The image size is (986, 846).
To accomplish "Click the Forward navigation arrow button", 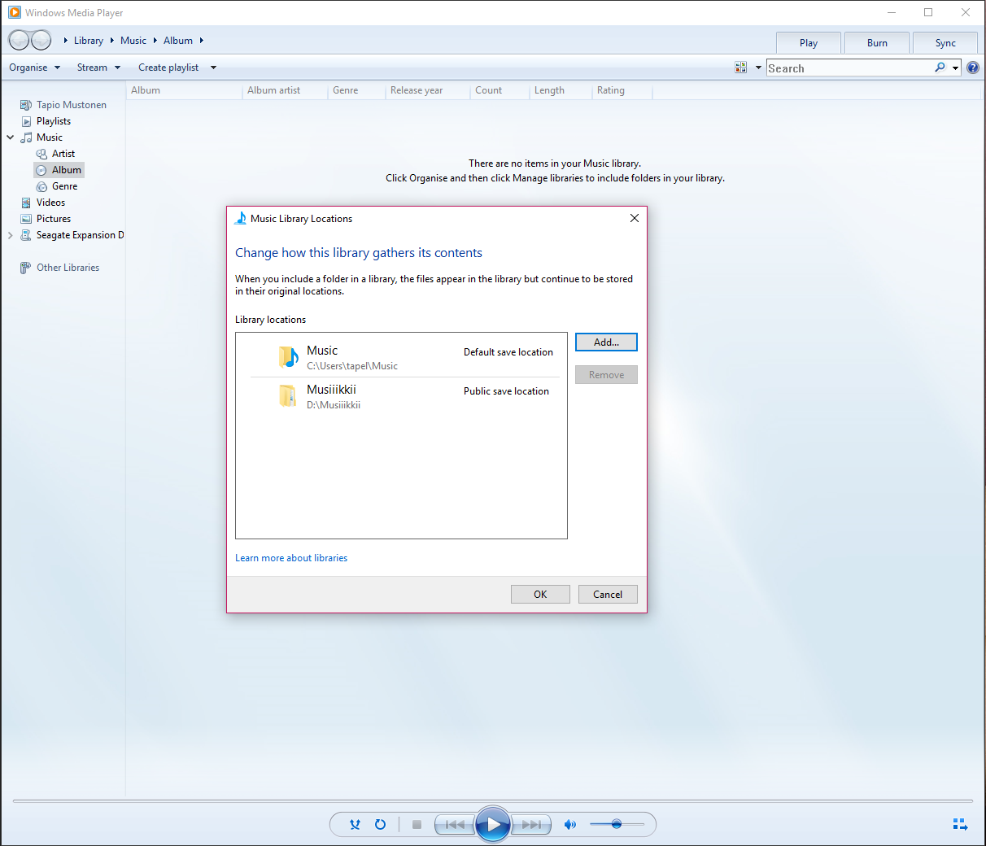I will 41,40.
